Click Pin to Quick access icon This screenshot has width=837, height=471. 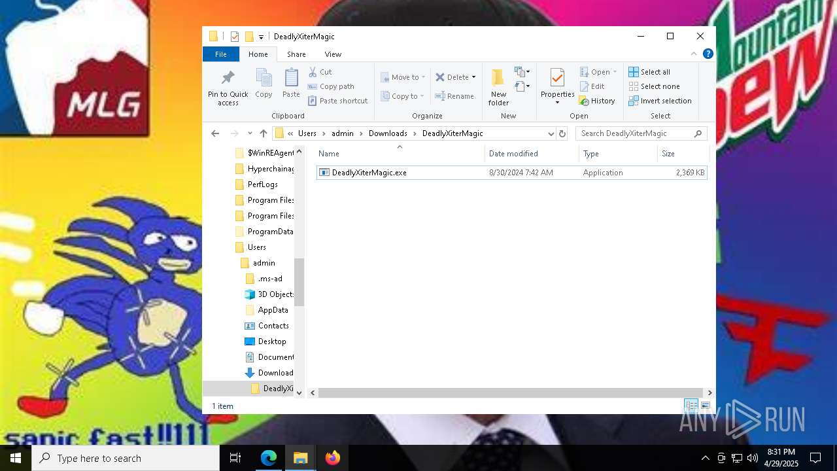228,78
